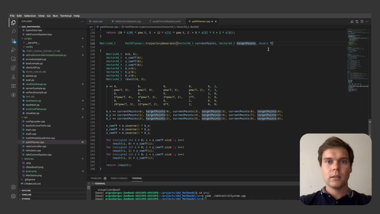This screenshot has height=214, width=380.
Task: Open editor More Actions ellipsis
Action: [x=367, y=22]
